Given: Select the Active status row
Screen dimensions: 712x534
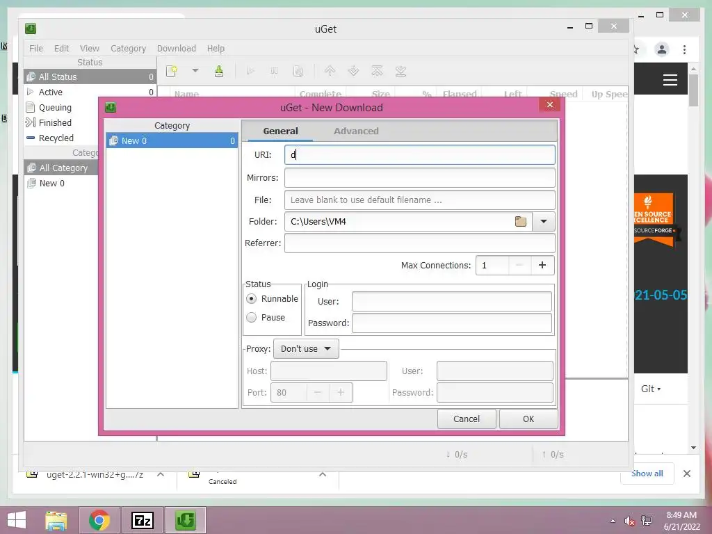Looking at the screenshot, I should click(x=90, y=92).
